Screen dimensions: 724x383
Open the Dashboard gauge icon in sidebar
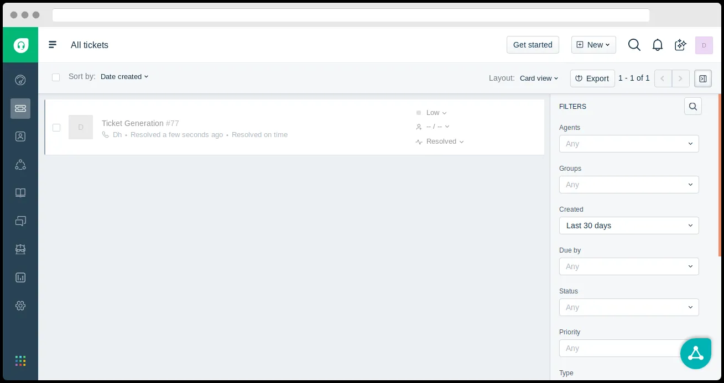coord(20,80)
